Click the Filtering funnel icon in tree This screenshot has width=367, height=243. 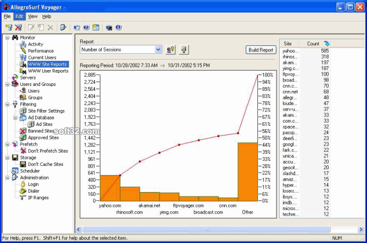point(15,104)
